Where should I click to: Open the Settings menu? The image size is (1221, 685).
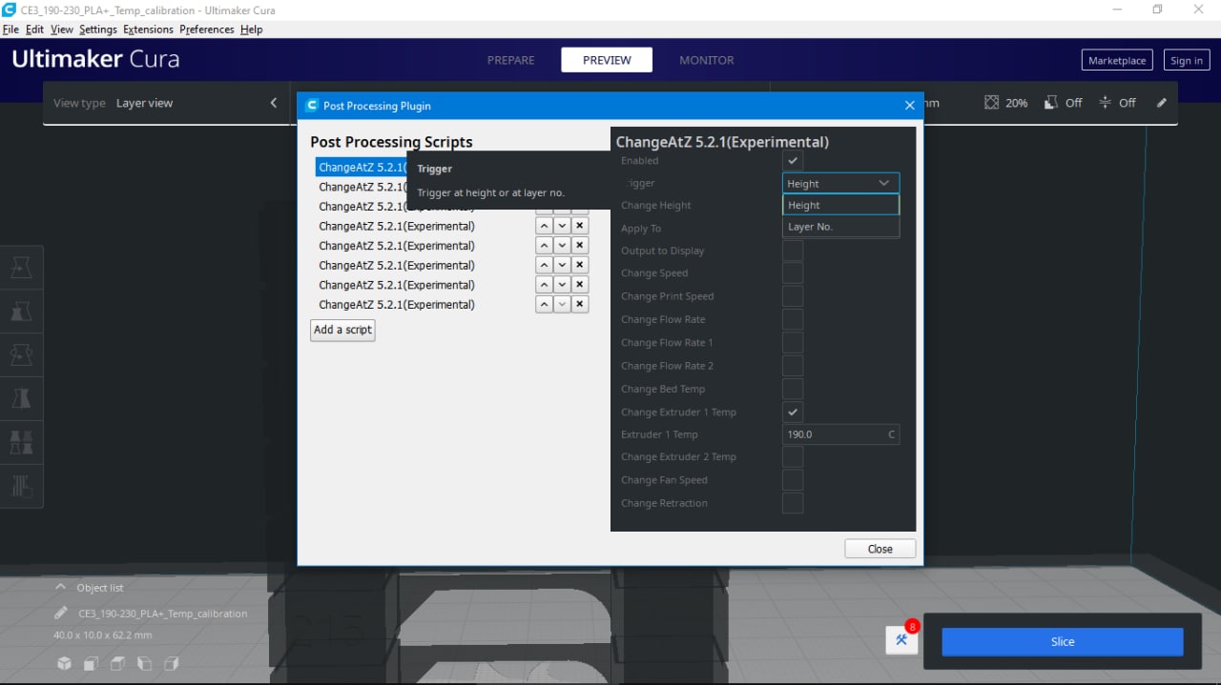coord(98,30)
